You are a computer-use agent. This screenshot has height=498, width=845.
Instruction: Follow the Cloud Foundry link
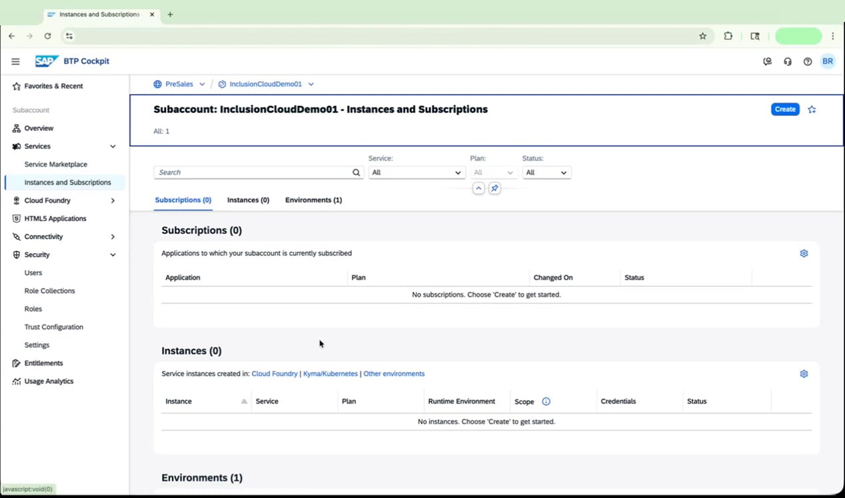tap(275, 374)
